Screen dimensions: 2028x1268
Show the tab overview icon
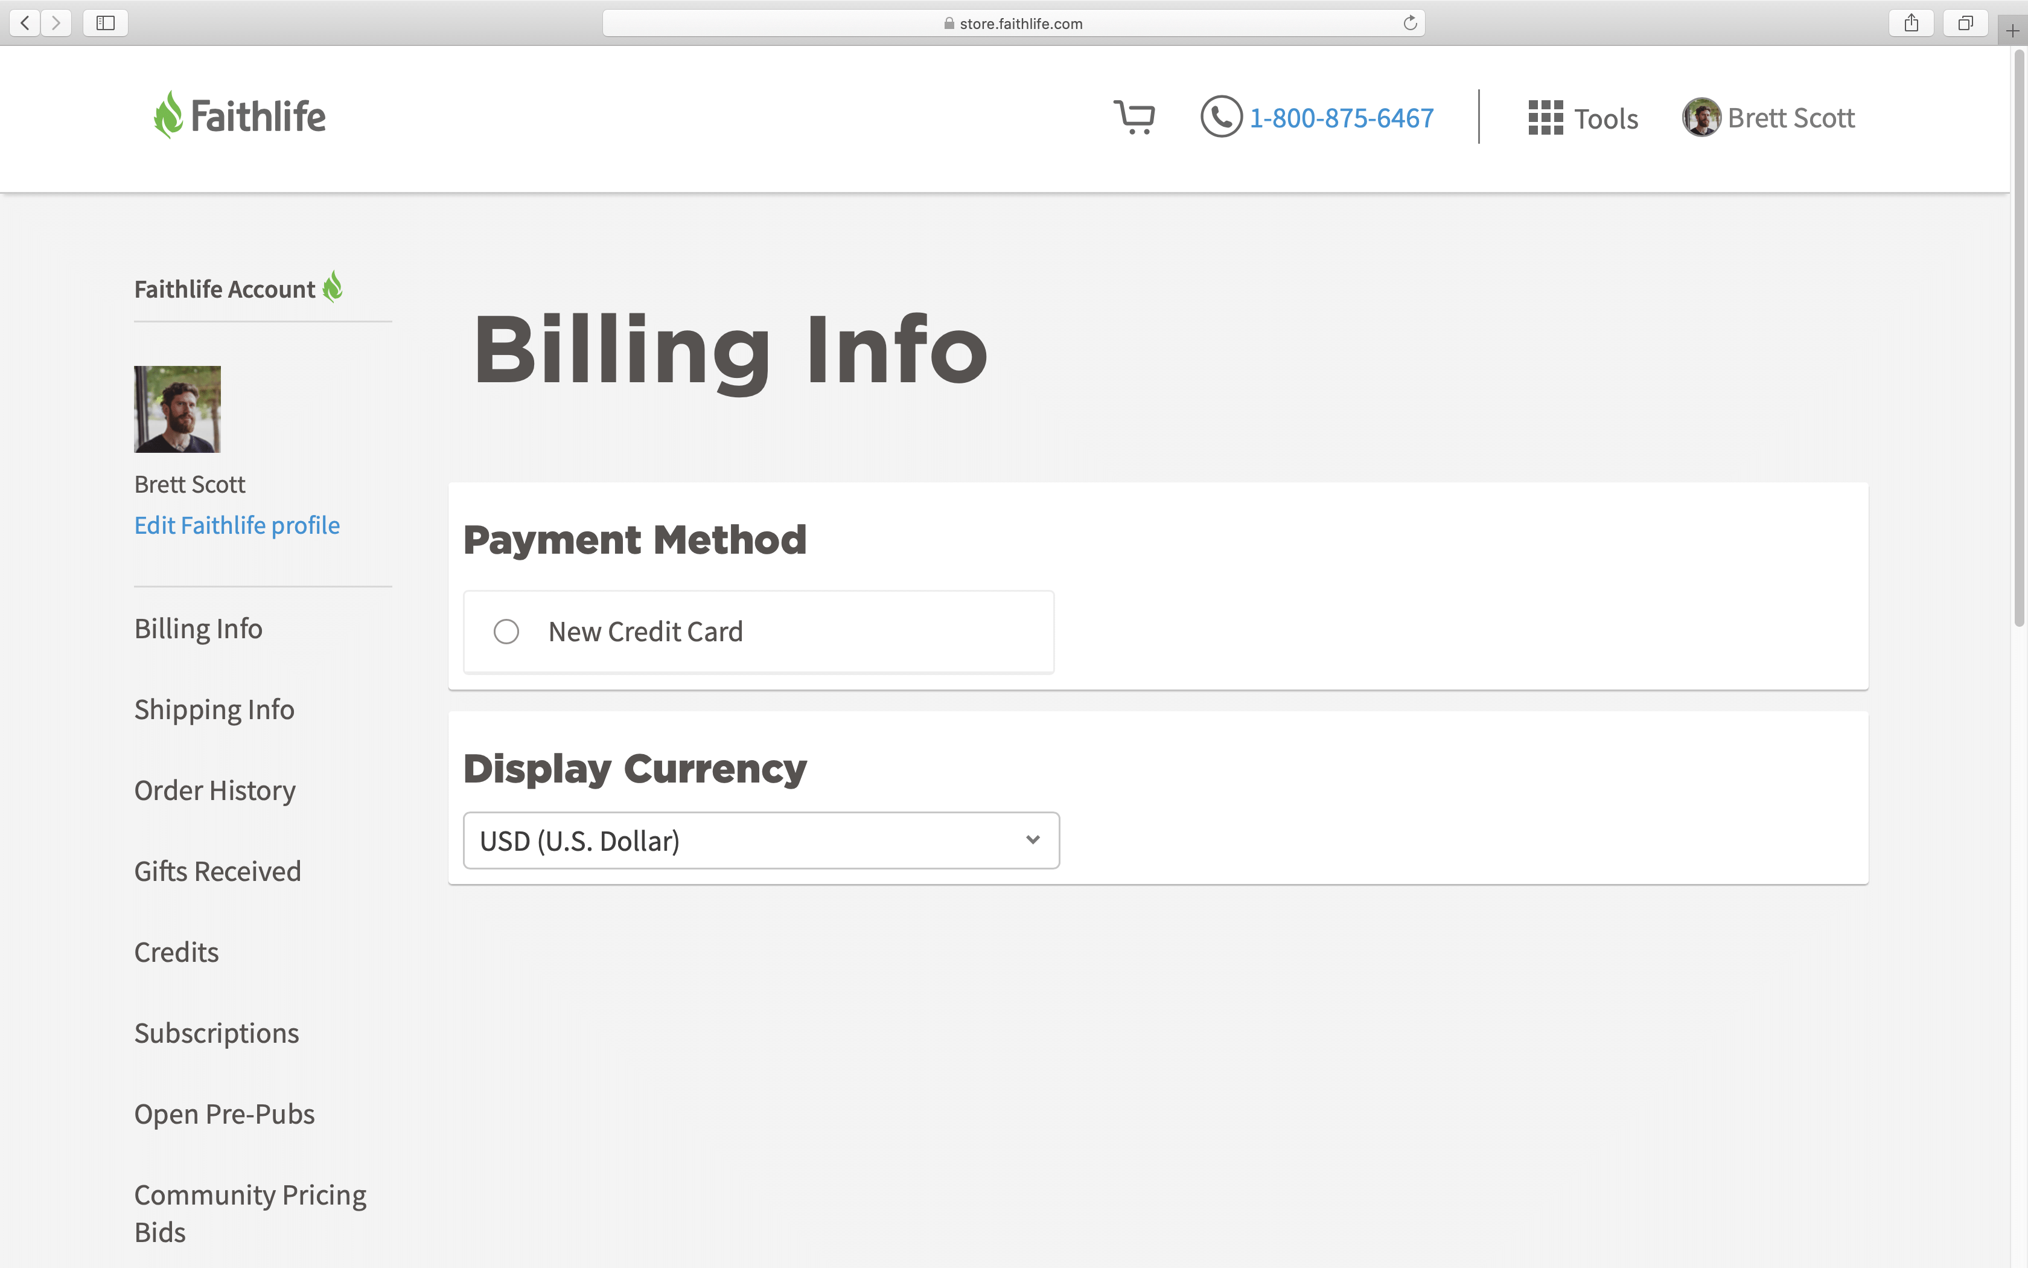1965,23
